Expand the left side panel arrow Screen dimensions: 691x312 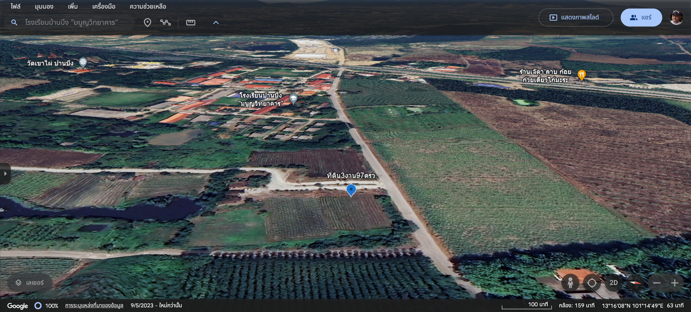(5, 174)
